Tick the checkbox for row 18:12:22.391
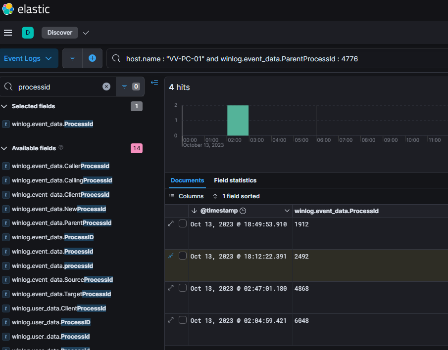Image resolution: width=448 pixels, height=350 pixels. 183,256
